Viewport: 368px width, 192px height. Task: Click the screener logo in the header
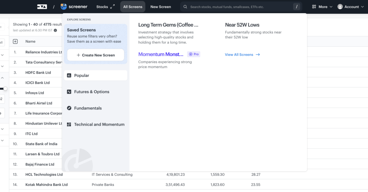tap(74, 6)
